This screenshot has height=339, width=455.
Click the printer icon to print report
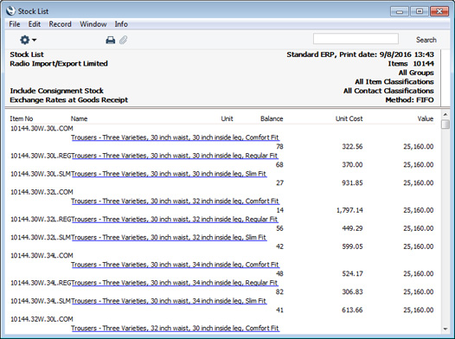(110, 40)
